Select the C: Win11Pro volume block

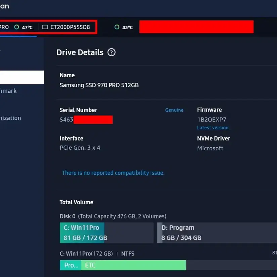click(x=107, y=233)
